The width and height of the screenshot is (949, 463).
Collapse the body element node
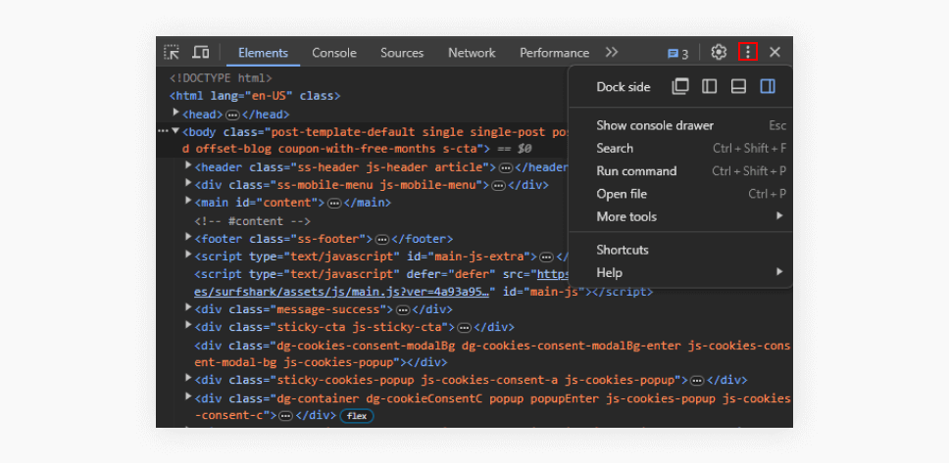176,130
